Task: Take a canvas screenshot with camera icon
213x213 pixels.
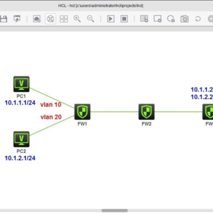Action: coord(185,19)
